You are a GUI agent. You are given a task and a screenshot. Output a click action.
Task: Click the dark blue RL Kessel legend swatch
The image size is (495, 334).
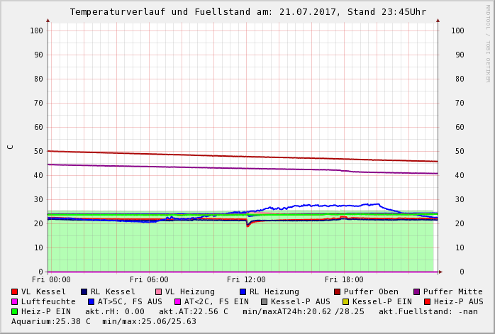(84, 292)
